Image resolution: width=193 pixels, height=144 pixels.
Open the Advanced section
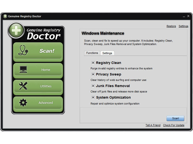(38, 104)
